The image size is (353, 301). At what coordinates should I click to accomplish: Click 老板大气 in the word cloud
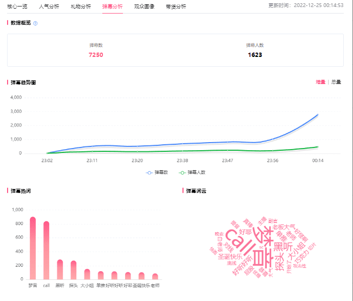point(284,227)
